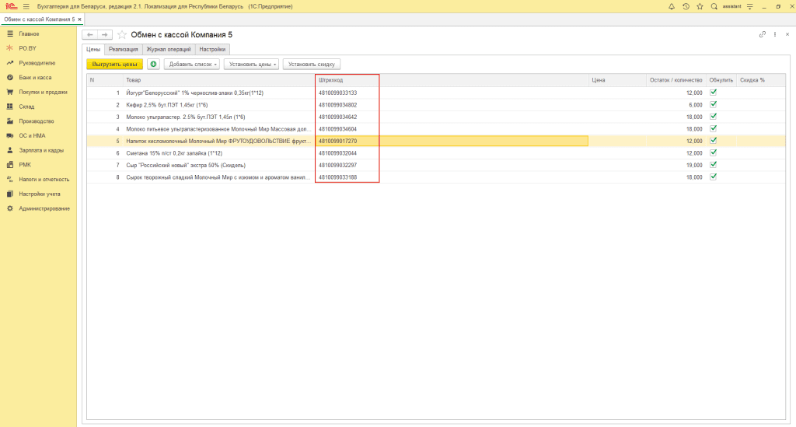Sort by Цена column header
Image resolution: width=796 pixels, height=427 pixels.
tap(616, 80)
